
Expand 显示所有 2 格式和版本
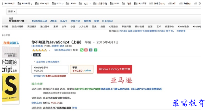click(x=48, y=62)
